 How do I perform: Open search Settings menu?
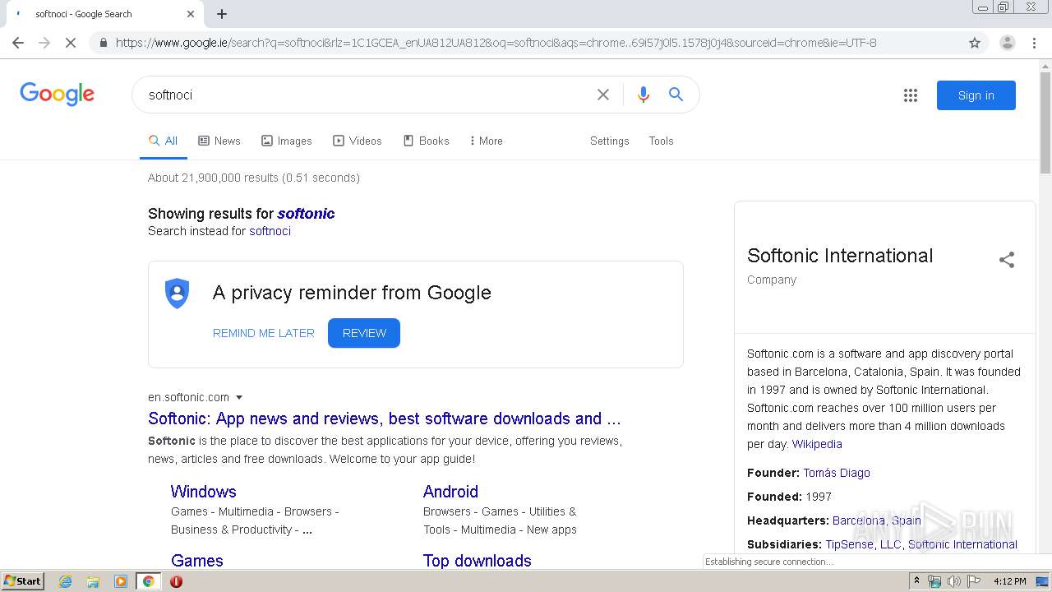point(609,141)
